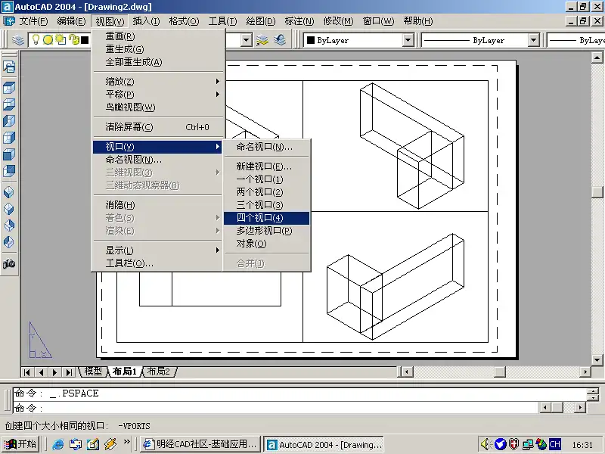Click the 开始 Start button
This screenshot has height=454, width=605.
pyautogui.click(x=20, y=444)
